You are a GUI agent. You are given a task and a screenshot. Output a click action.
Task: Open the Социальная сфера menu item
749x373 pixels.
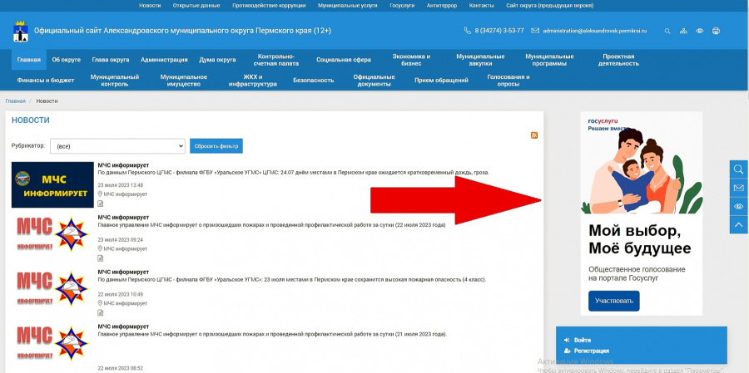pyautogui.click(x=344, y=60)
